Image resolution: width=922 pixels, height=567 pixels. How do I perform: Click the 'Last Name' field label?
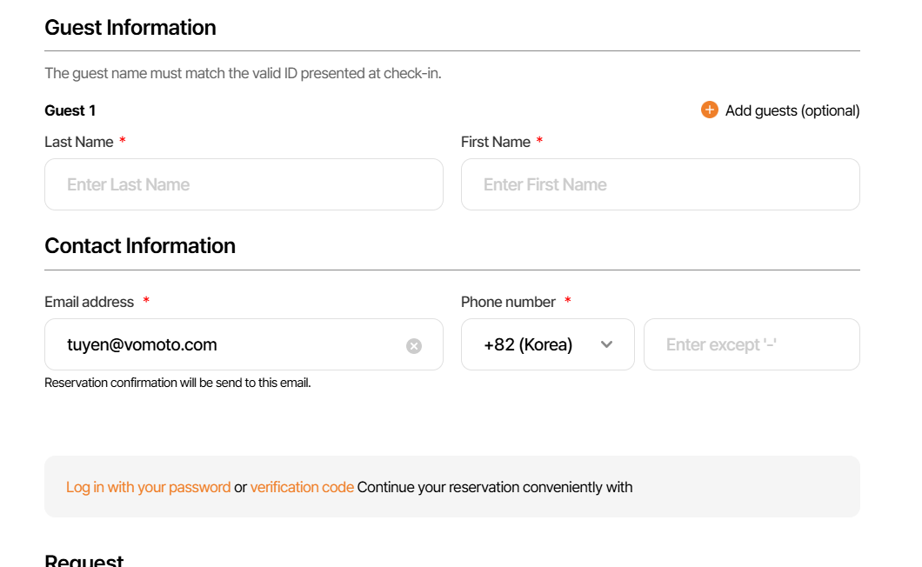[x=79, y=142]
